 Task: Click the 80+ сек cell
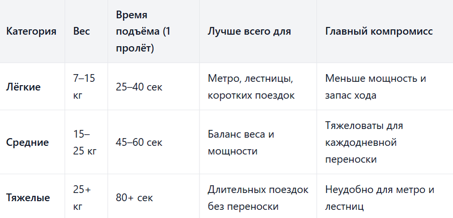click(x=134, y=198)
